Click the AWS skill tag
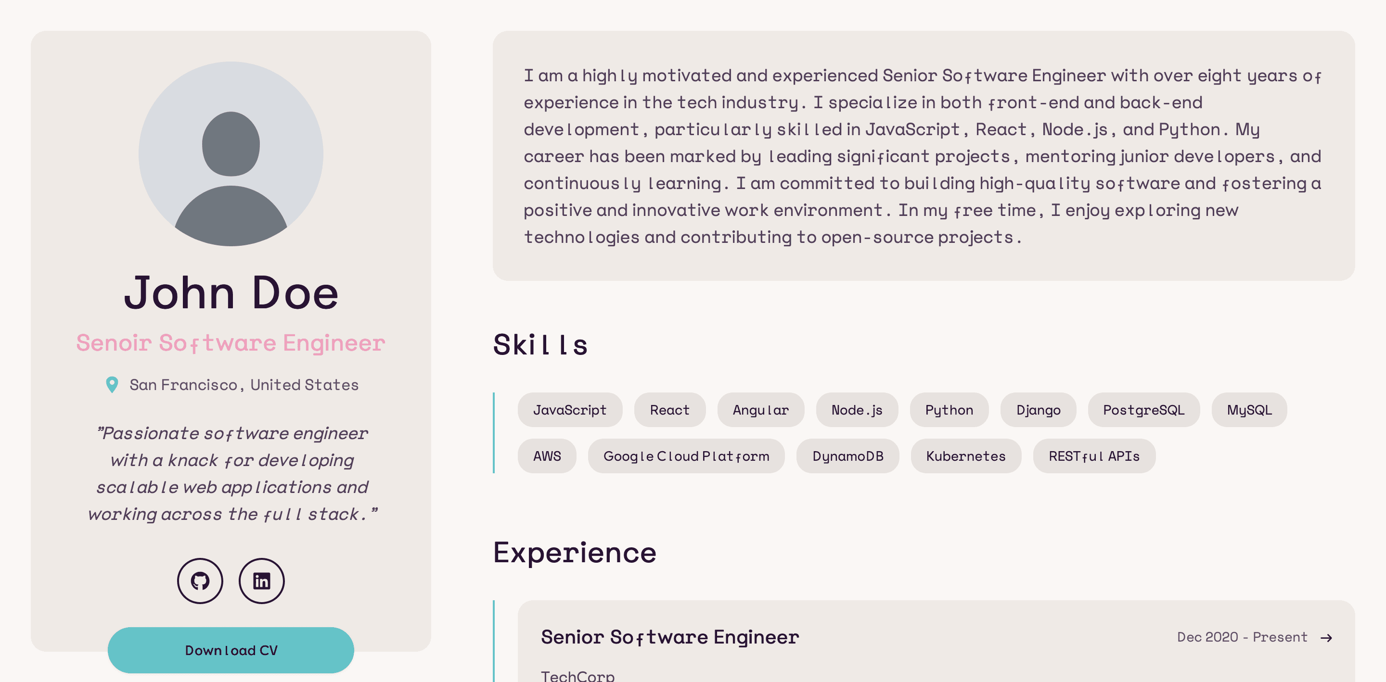Viewport: 1386px width, 682px height. 547,456
